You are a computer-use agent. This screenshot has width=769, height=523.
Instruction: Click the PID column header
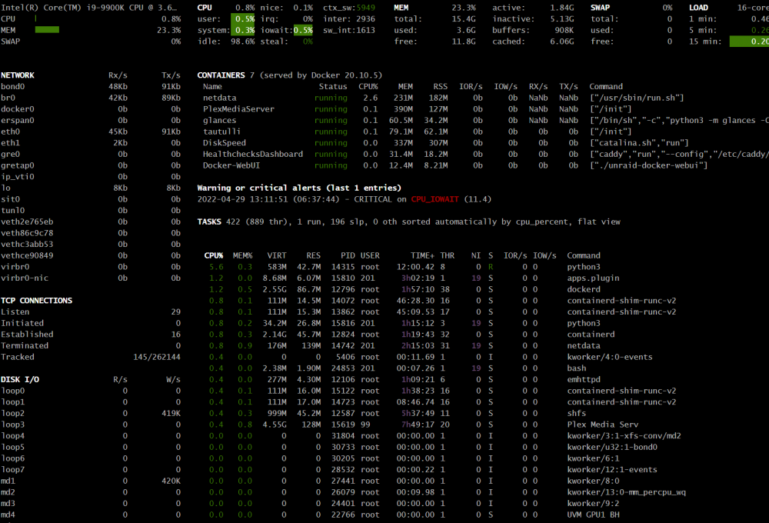coord(348,255)
